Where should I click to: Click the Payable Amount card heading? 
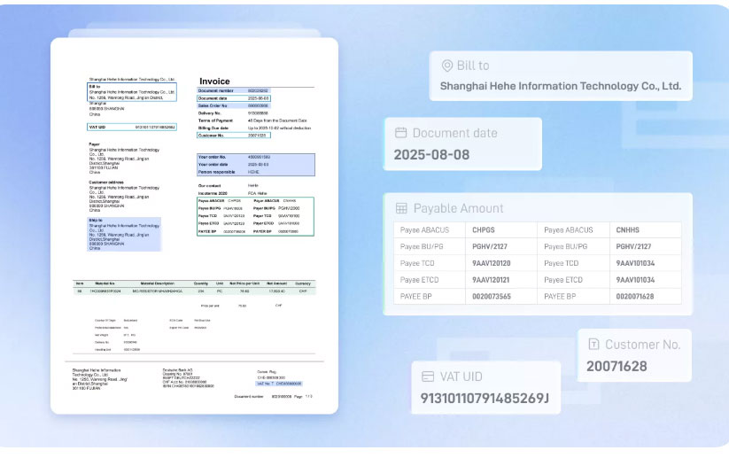coord(459,208)
